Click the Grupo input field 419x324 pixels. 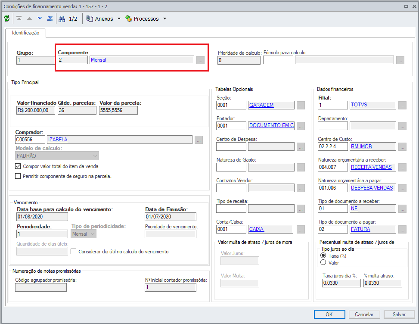pos(35,60)
